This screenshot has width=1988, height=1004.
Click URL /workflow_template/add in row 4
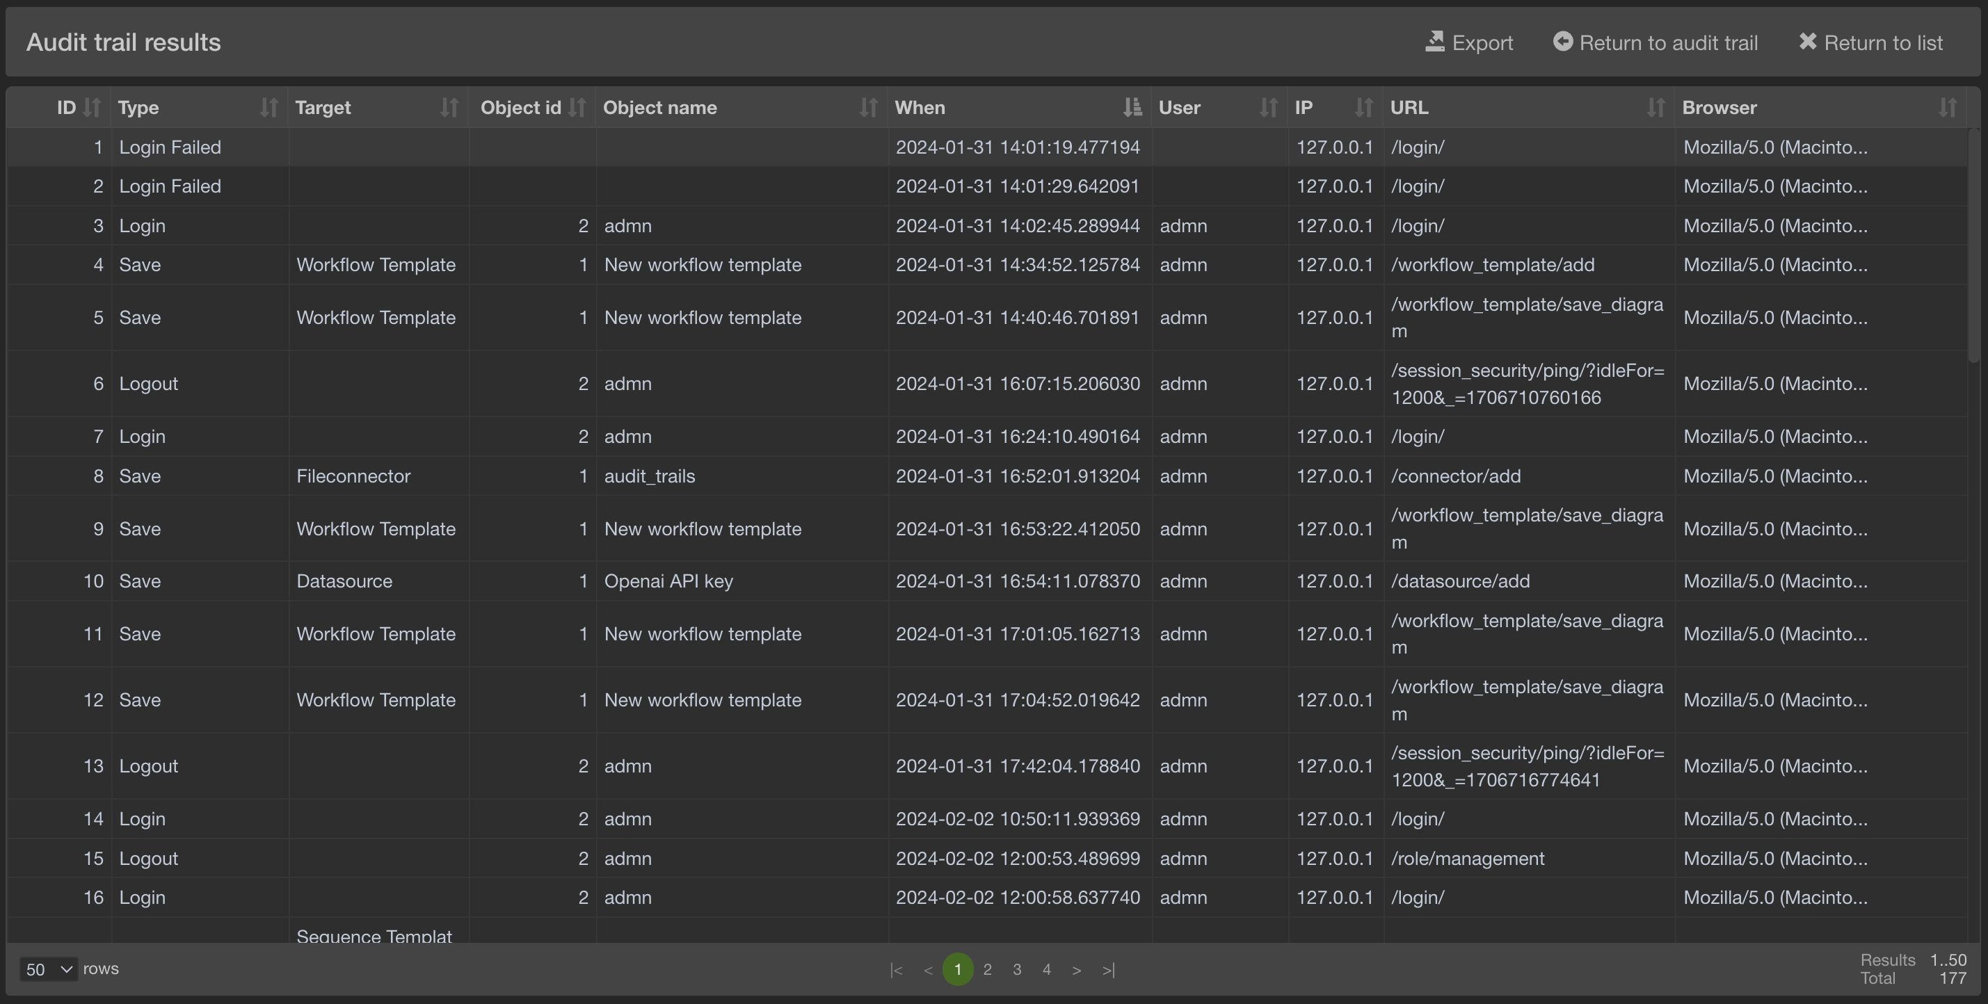pyautogui.click(x=1493, y=266)
